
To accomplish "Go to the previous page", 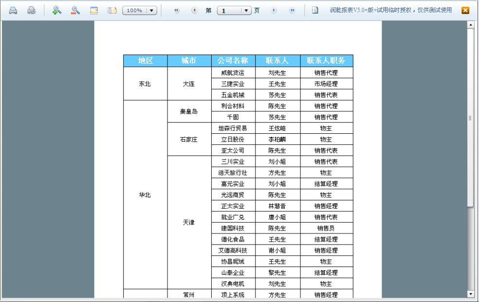I will (x=194, y=10).
